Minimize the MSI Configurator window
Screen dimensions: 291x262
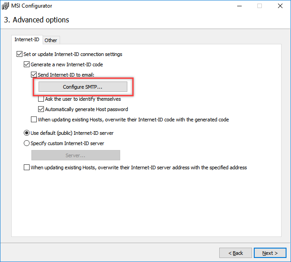(239, 6)
